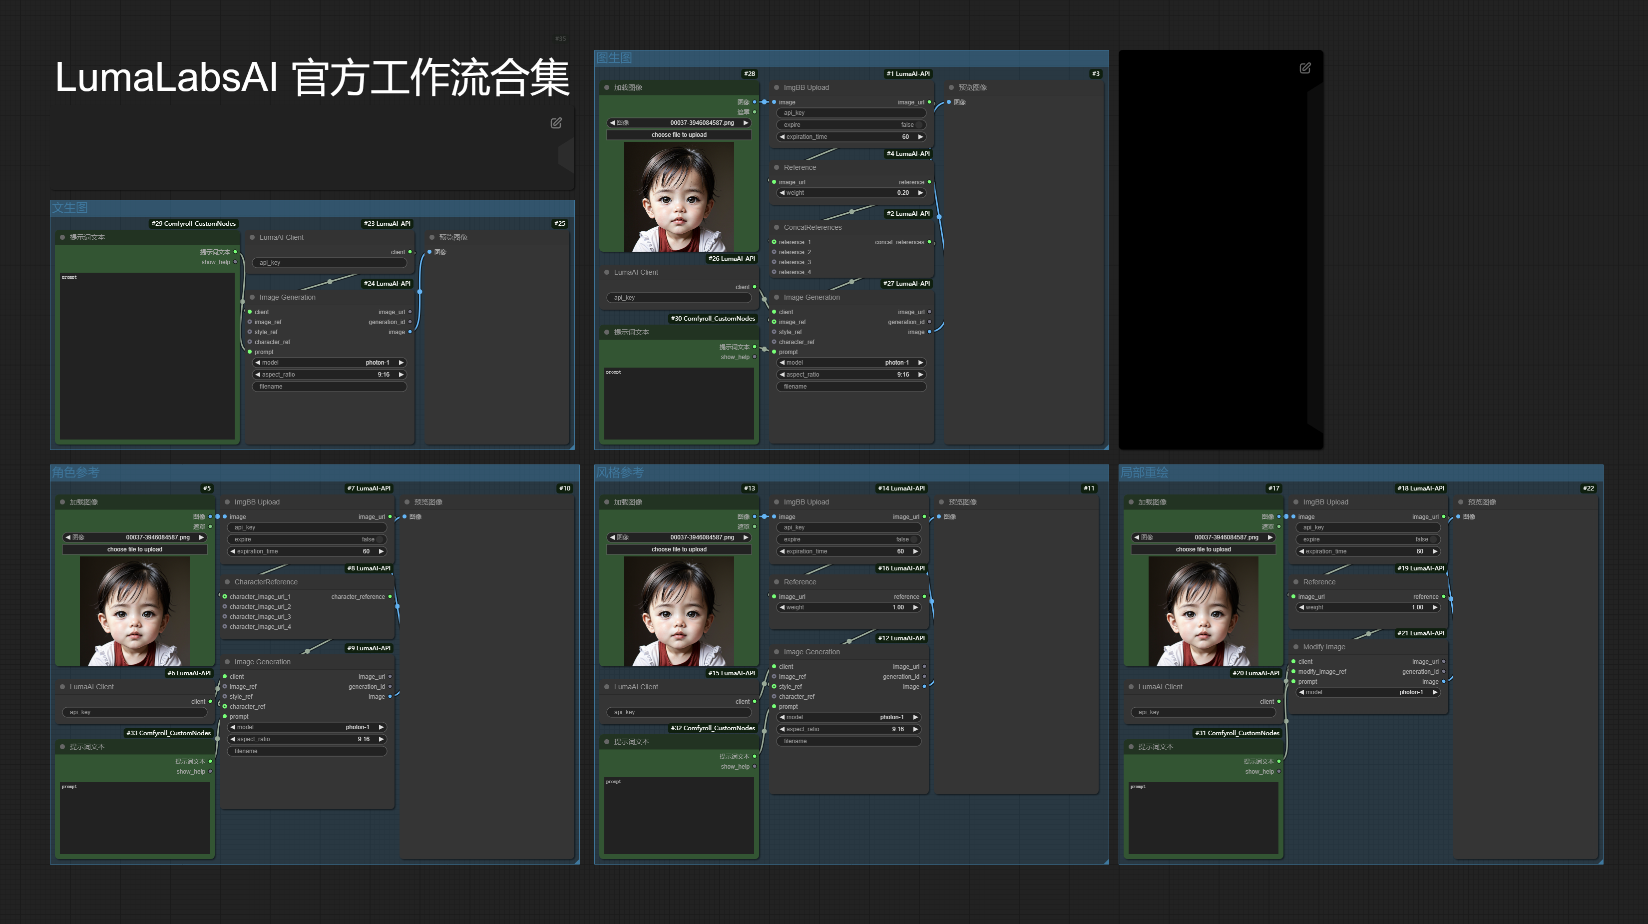Click the right arrow of the 0.20 weight widget
The height and width of the screenshot is (924, 1648).
coord(920,193)
